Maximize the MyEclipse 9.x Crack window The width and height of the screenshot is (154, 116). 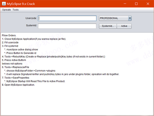point(136,4)
